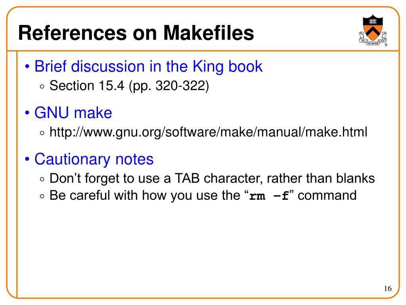Click 'Brief discussion in the King book' heading
Image resolution: width=406 pixels, height=305 pixels.
148,66
